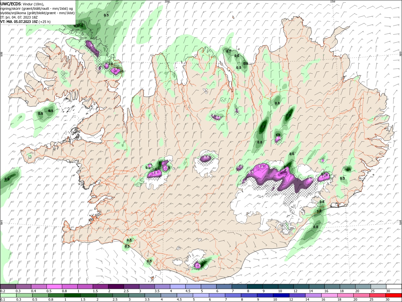Select the snow legend swatch between 1 and 1.5
402x302 pixels.
click(85, 287)
